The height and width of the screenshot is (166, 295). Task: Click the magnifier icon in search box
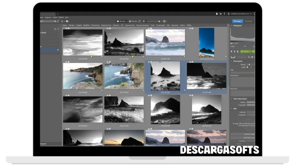(55, 21)
